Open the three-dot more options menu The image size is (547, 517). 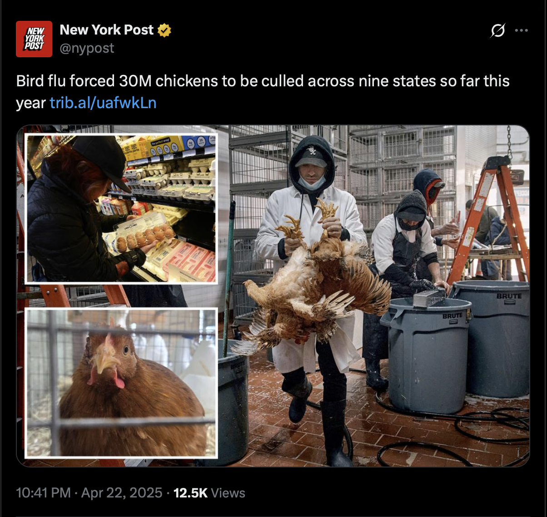click(521, 30)
